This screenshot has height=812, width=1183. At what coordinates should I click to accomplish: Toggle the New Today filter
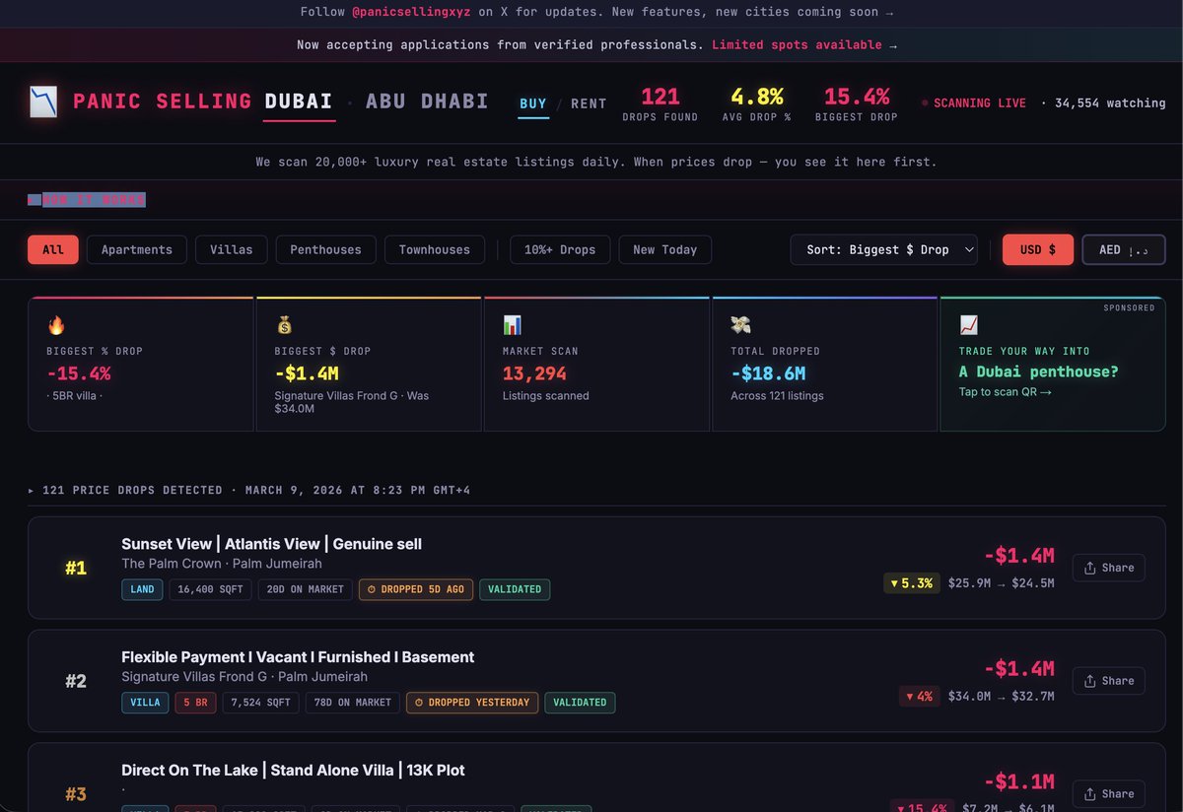(x=665, y=249)
